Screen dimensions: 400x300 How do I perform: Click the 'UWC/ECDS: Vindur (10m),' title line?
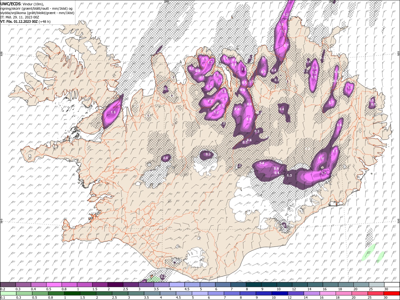tap(22, 4)
